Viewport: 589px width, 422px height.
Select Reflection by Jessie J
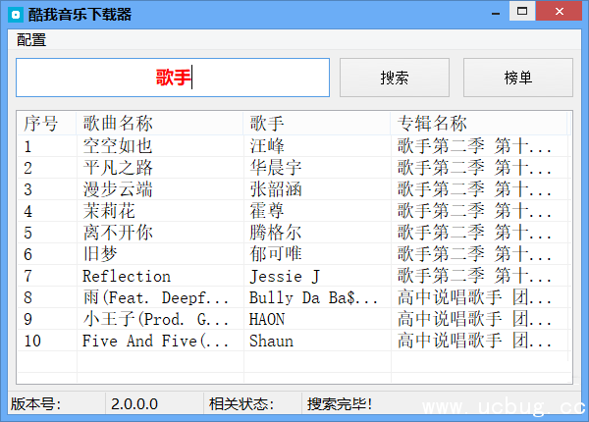[x=126, y=276]
